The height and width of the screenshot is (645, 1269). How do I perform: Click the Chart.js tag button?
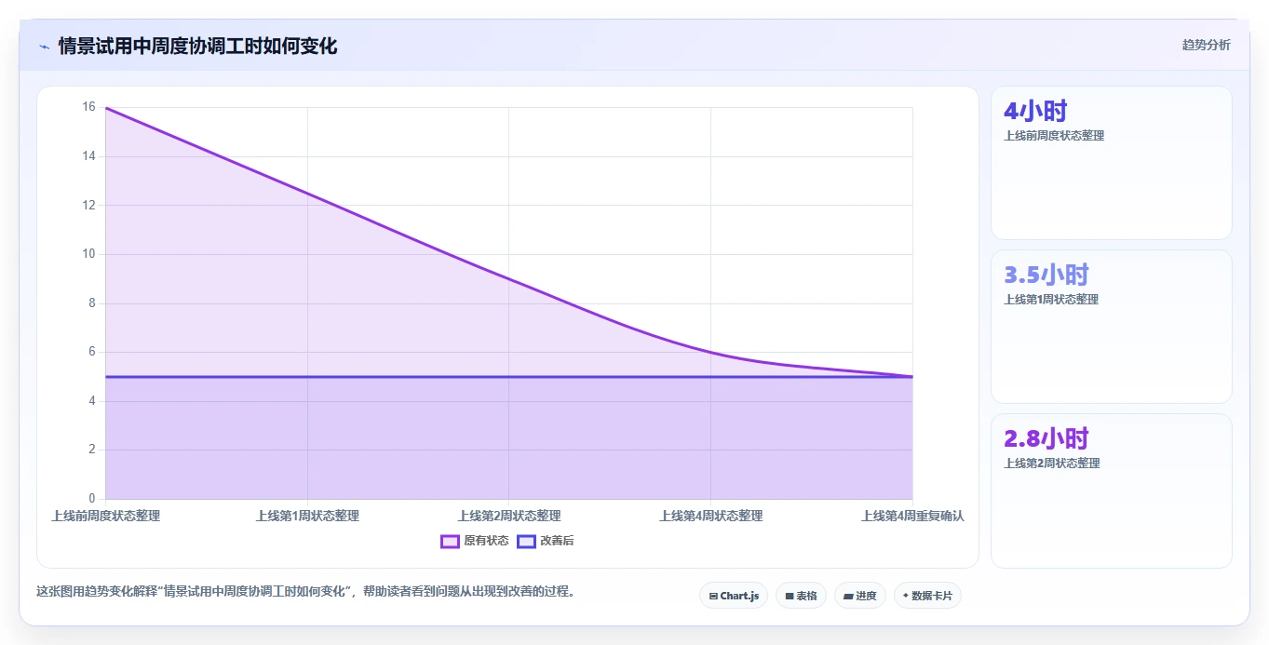point(734,596)
